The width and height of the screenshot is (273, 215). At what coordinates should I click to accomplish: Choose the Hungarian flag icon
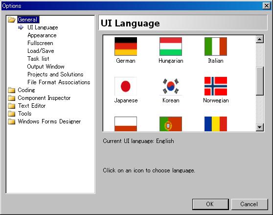[x=171, y=47]
